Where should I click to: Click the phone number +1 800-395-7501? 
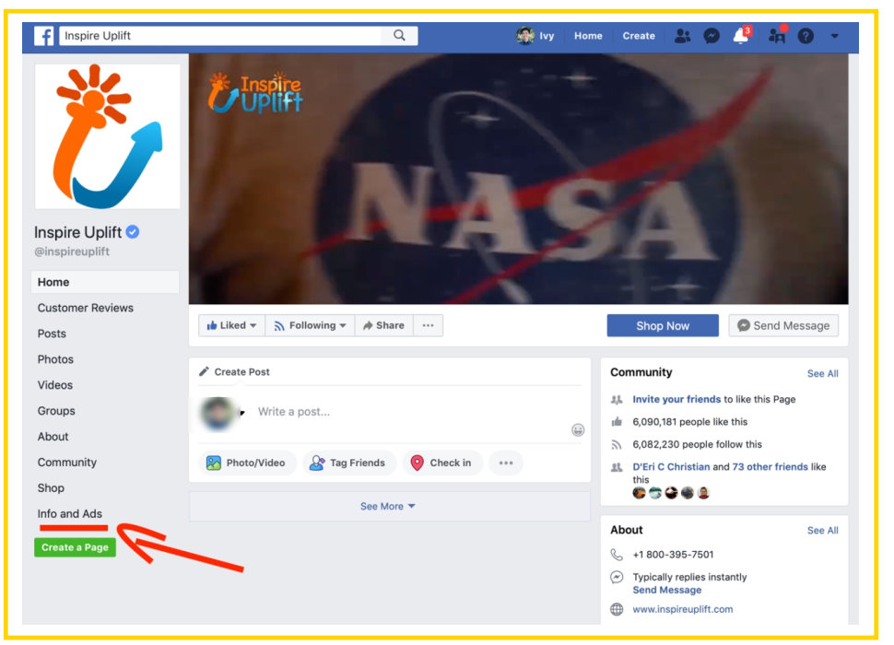673,555
